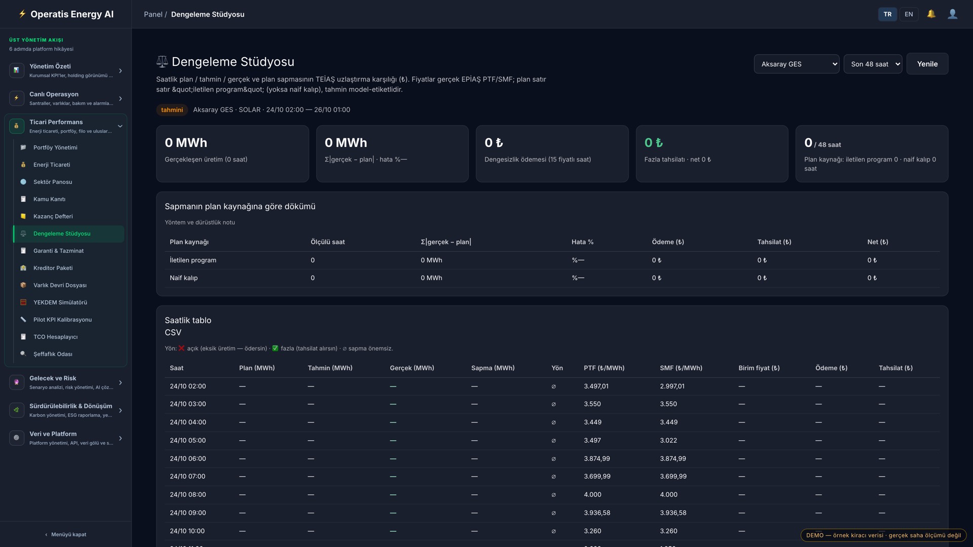Click the Pilot KPI Kalibrasyonu ruler icon
The height and width of the screenshot is (547, 973).
[23, 320]
